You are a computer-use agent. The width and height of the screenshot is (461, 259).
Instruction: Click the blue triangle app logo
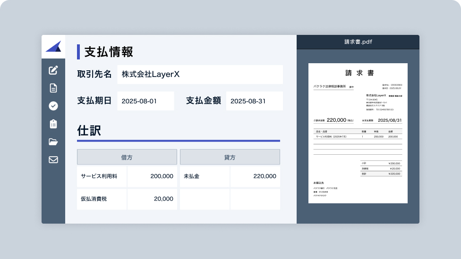[53, 46]
